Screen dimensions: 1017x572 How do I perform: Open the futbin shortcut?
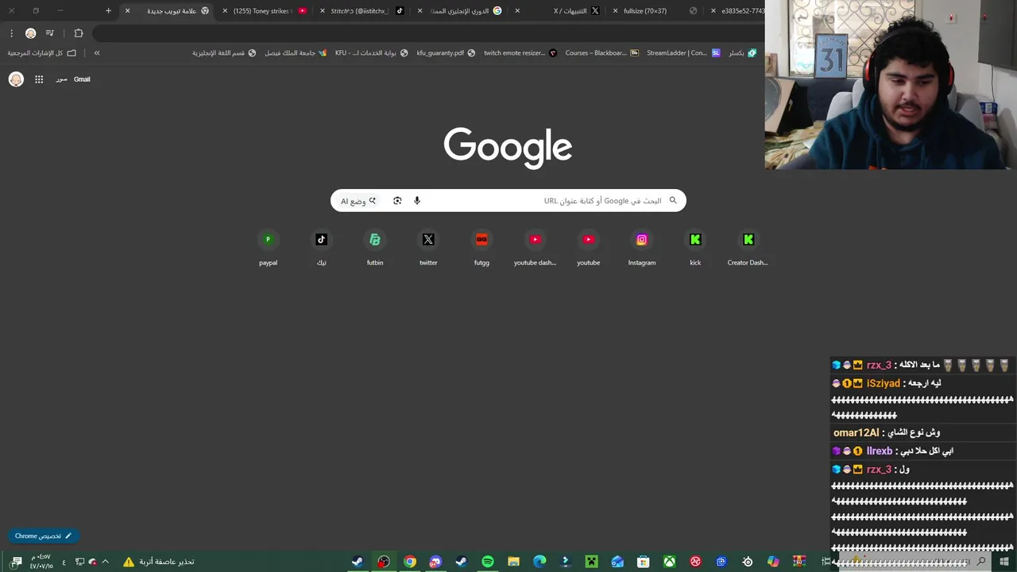pyautogui.click(x=375, y=248)
